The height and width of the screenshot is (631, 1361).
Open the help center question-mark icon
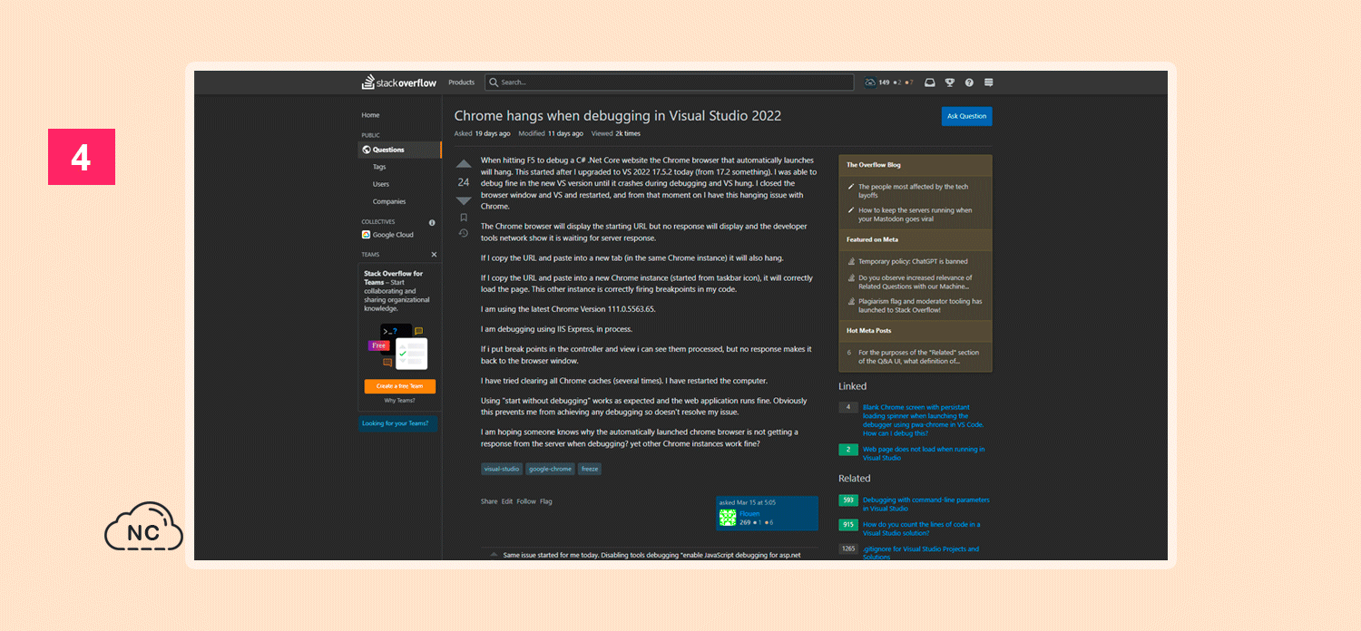coord(969,83)
